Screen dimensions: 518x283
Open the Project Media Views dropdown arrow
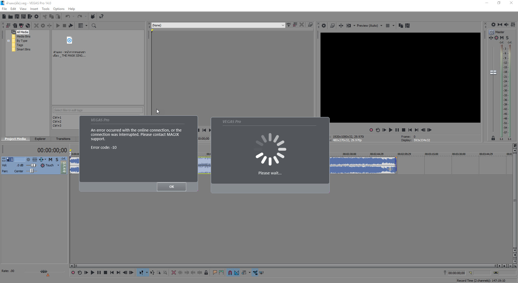(87, 26)
